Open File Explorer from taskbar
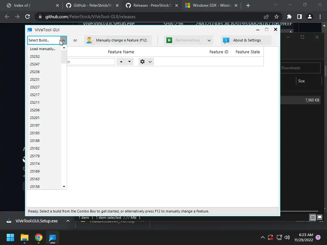Viewport: 327px width, 245px height. (25, 237)
